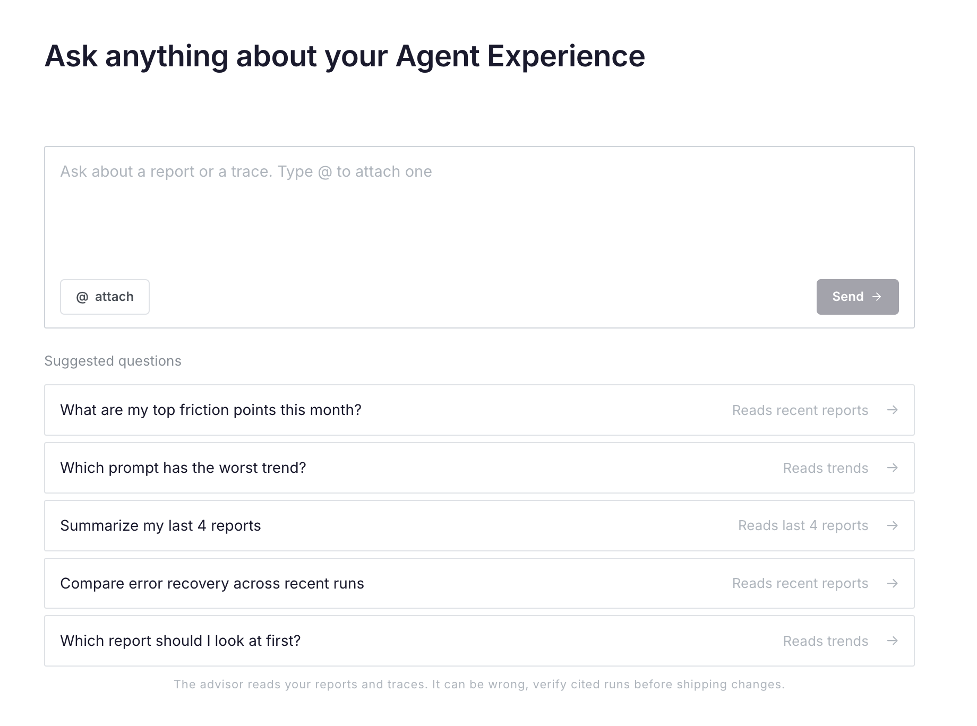Click 'Reads recent reports' on friction points row
This screenshot has height=726, width=977.
pyautogui.click(x=800, y=410)
